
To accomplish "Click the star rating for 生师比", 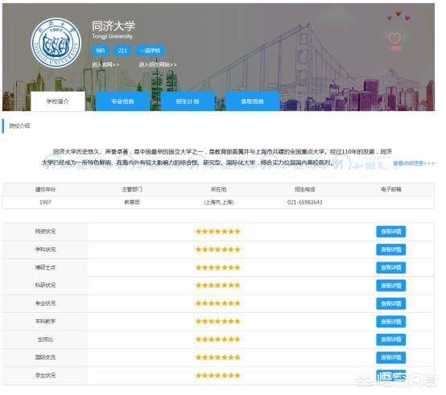I will coord(218,339).
